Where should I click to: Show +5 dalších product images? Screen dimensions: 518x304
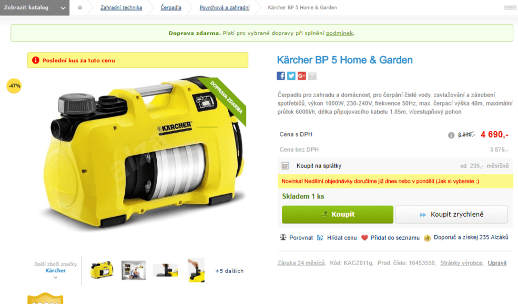pos(229,271)
